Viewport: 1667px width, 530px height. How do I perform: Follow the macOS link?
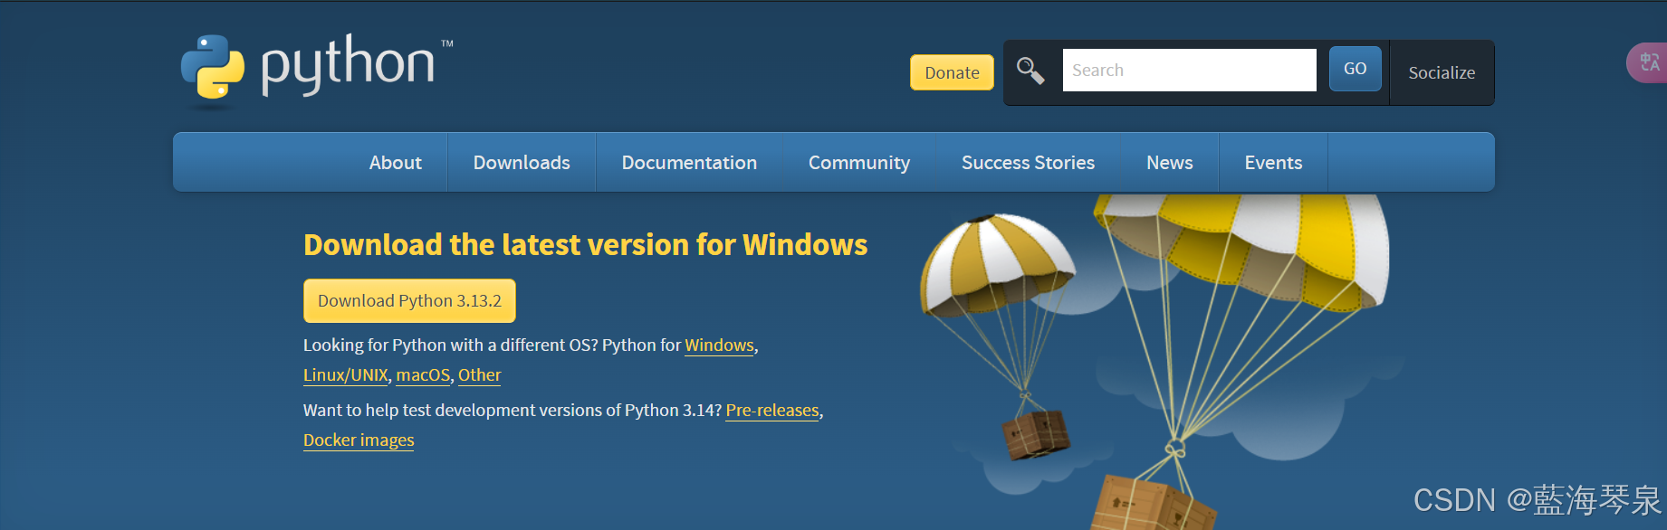click(x=423, y=375)
